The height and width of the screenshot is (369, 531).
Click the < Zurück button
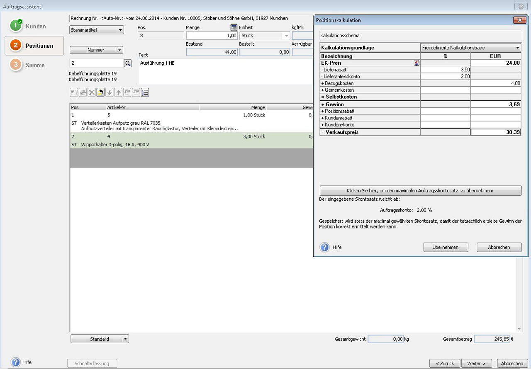tap(445, 363)
